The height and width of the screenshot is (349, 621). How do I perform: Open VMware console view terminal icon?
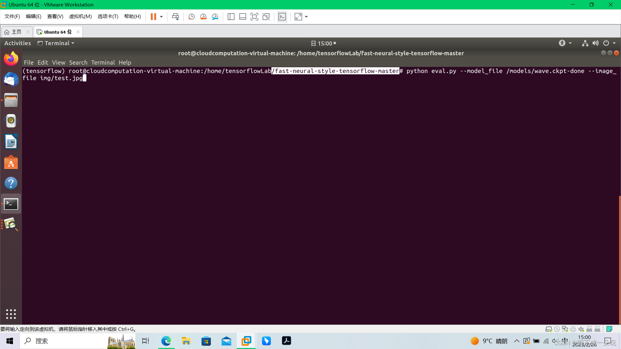point(282,17)
